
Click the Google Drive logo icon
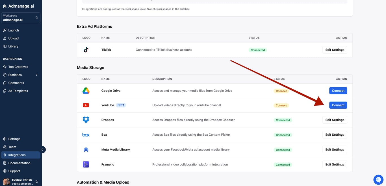86,91
